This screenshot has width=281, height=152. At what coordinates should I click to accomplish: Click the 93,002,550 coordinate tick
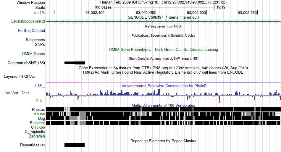point(248,12)
